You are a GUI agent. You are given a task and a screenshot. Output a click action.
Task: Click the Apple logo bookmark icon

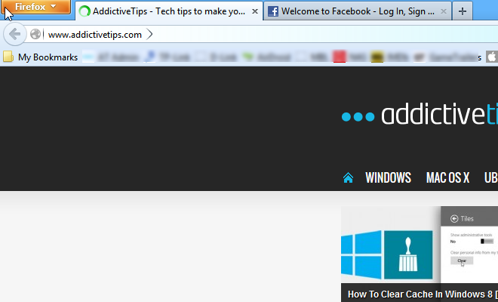(491, 57)
